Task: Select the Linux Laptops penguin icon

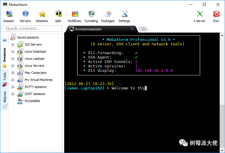Action: pyautogui.click(x=20, y=59)
